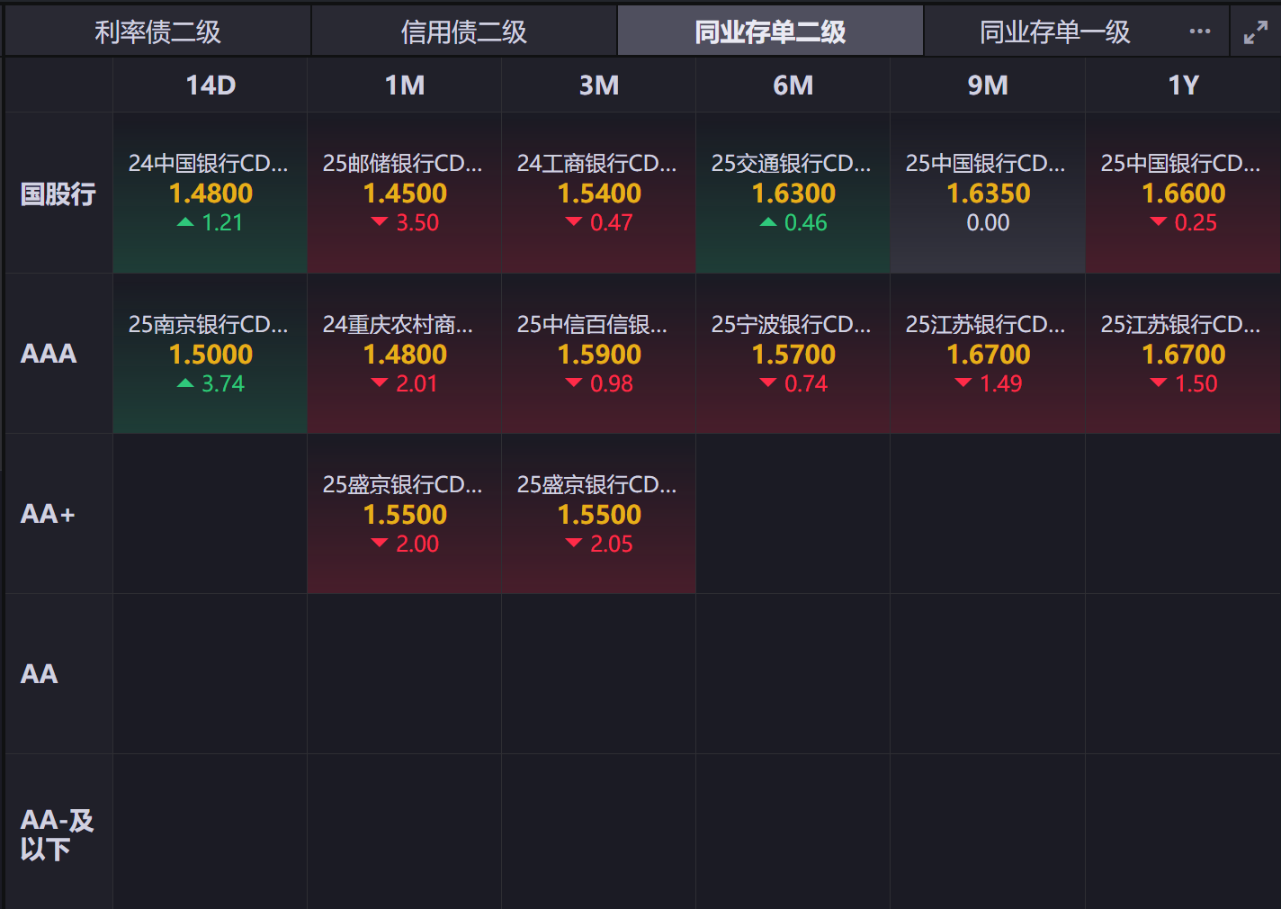Screen dimensions: 1281x909
Task: Open 25南京银行CD cell at 1.5000
Action: pos(211,354)
